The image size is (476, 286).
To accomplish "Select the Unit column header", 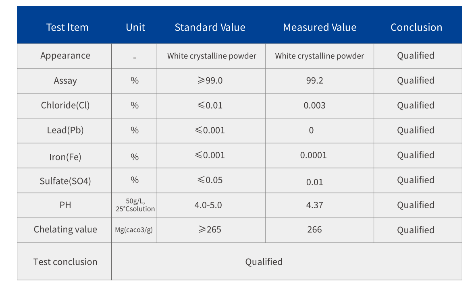I will point(135,27).
